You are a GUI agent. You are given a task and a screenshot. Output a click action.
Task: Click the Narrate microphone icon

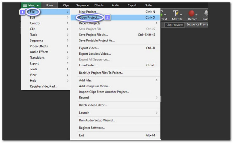(x=206, y=13)
